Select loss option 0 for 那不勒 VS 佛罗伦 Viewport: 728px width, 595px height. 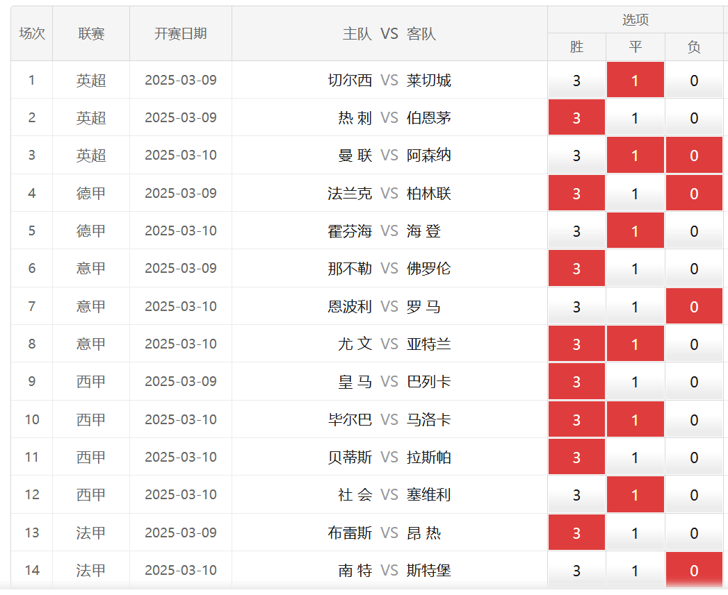pos(694,268)
